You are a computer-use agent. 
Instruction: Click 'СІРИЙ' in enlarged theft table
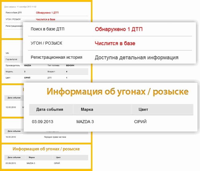[140, 121]
